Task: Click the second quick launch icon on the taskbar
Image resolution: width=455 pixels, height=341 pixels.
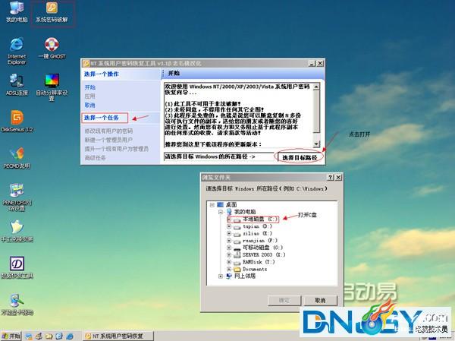Action: tap(39, 336)
